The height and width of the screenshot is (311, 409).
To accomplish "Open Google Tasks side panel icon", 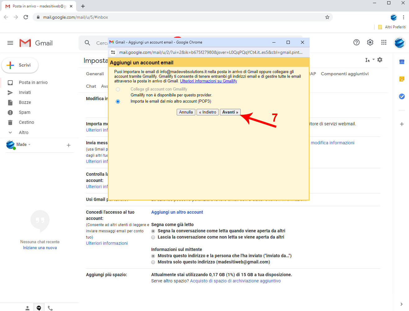I will click(x=402, y=96).
